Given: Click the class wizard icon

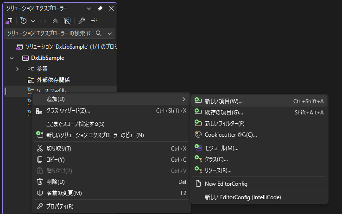Looking at the screenshot, I should pyautogui.click(x=39, y=111).
